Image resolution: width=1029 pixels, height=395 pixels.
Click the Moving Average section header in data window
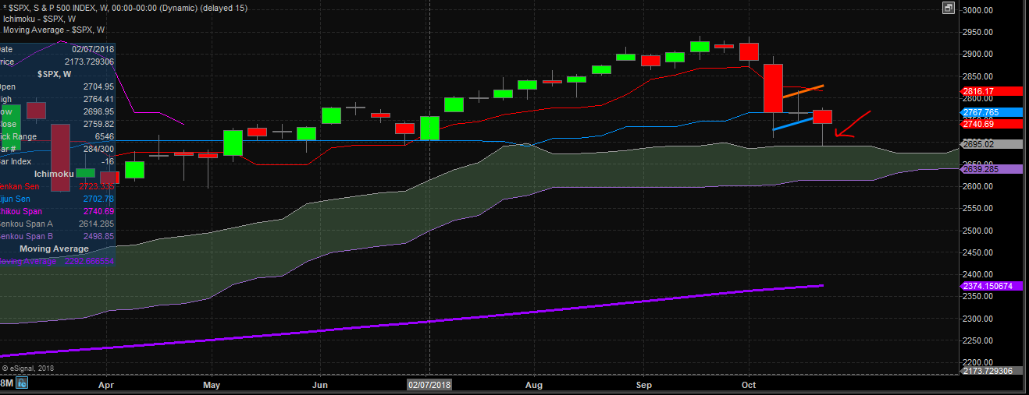click(x=54, y=249)
